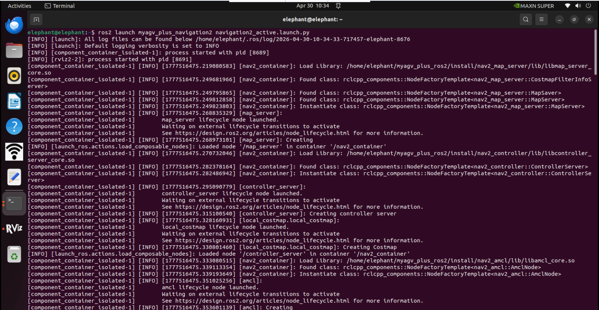Viewport: 599px width, 310px height.
Task: Open the Help question mark icon
Action: (14, 126)
